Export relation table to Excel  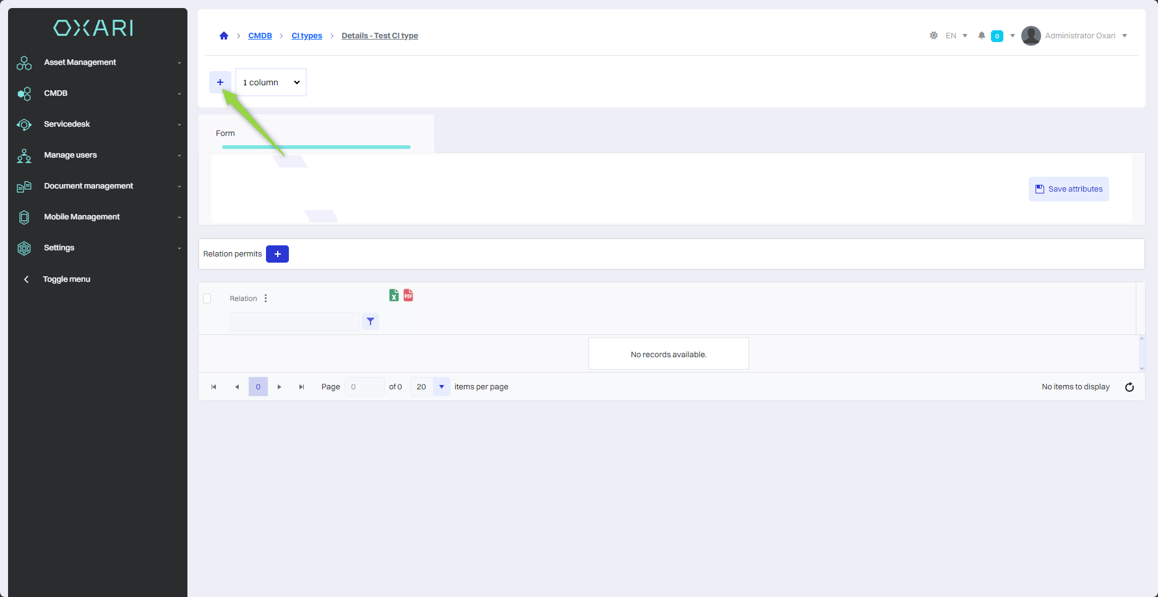coord(394,295)
